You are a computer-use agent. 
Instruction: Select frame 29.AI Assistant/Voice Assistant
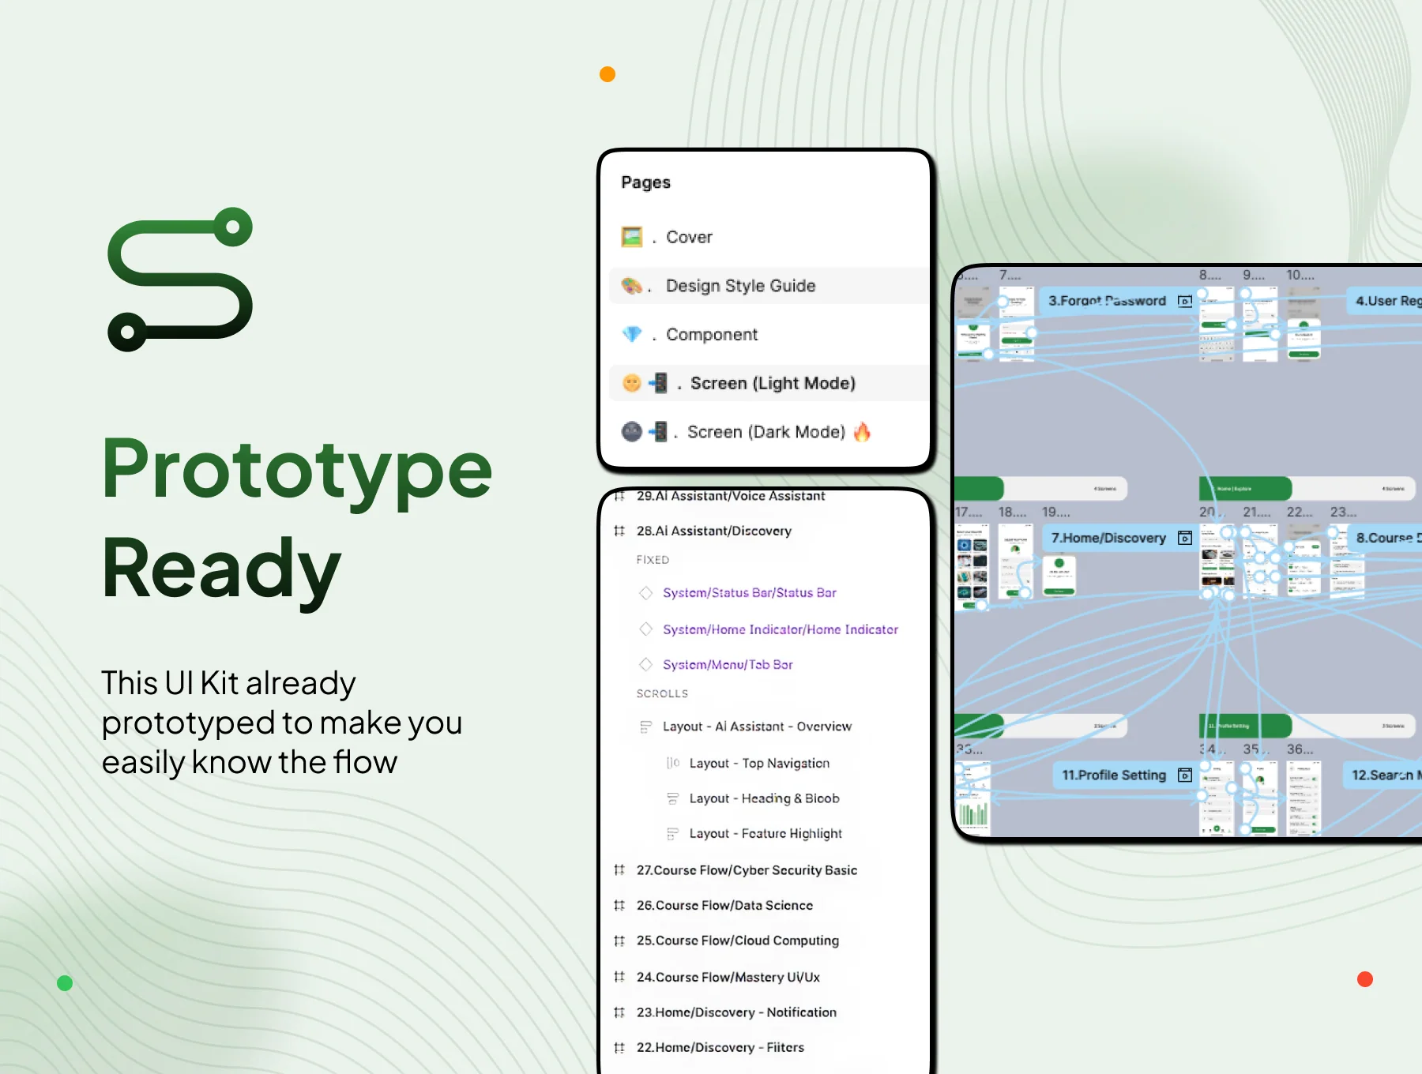730,496
